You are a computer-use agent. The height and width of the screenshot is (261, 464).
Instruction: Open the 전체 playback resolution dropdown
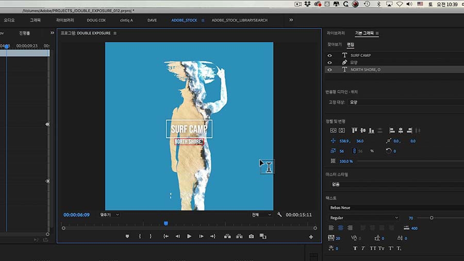pos(261,215)
